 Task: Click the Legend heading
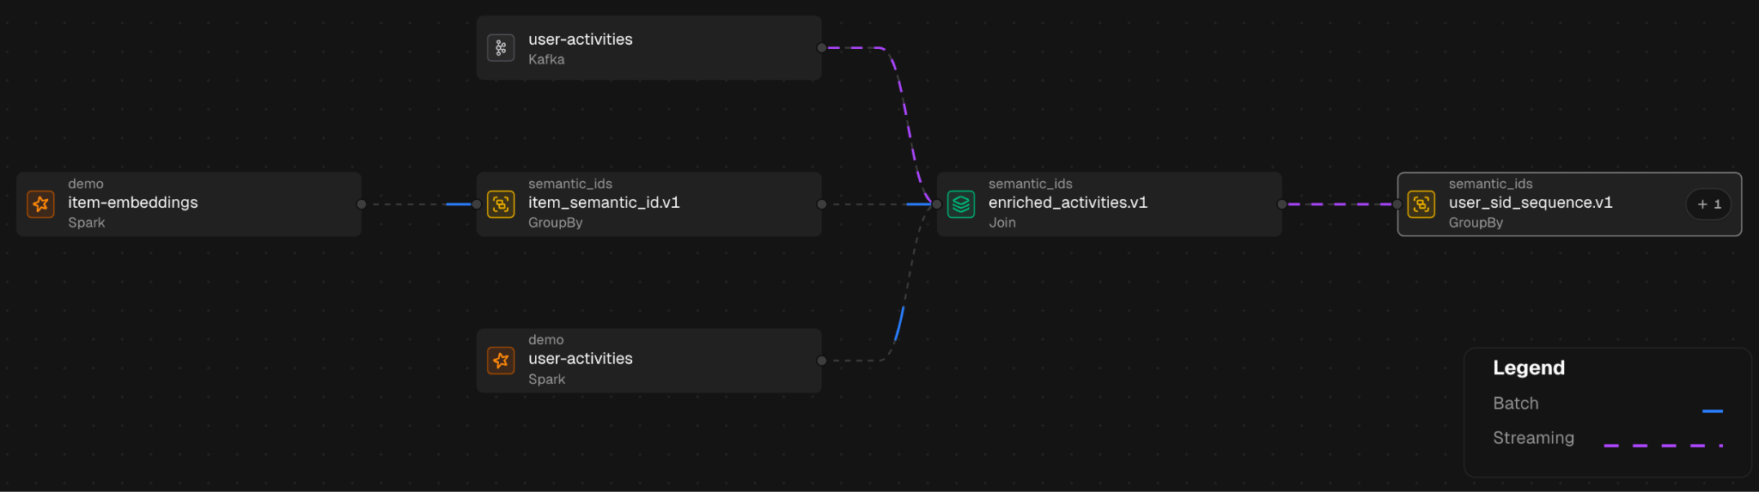point(1529,368)
